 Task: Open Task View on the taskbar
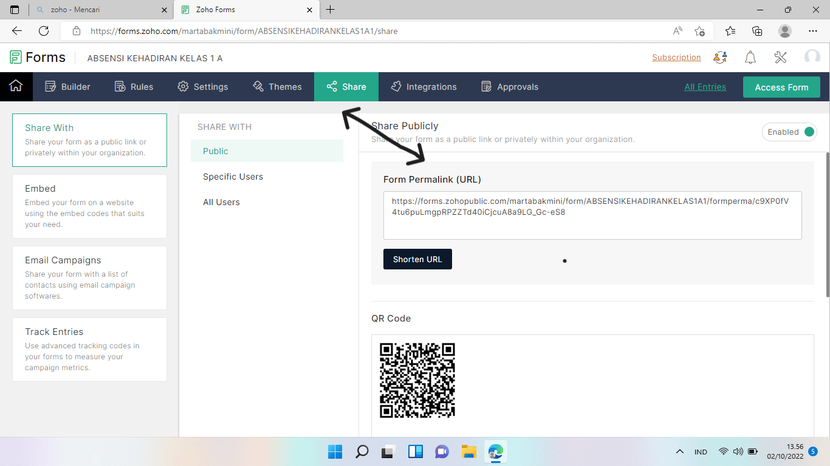[388, 451]
